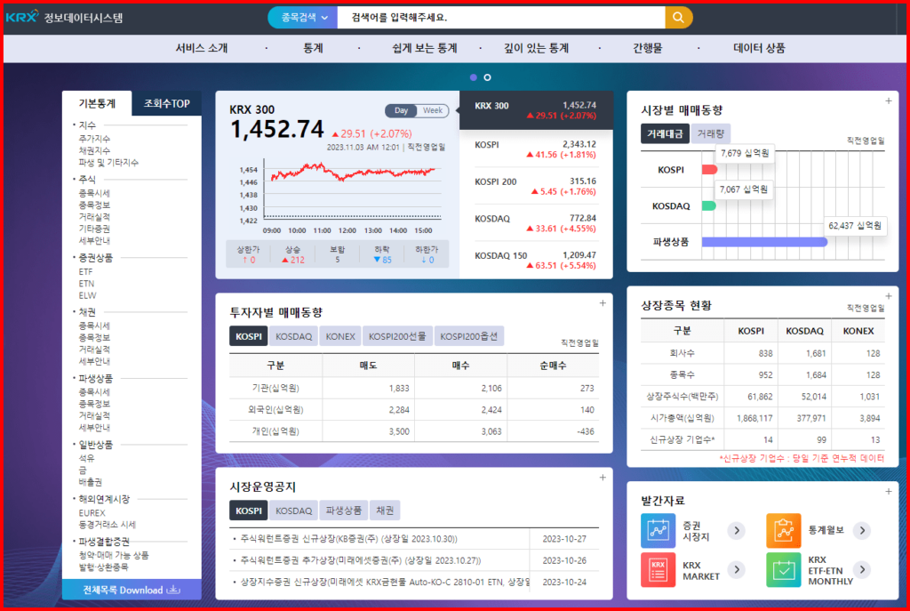Open the 증권시지 calendar icon
The width and height of the screenshot is (910, 611).
point(659,530)
